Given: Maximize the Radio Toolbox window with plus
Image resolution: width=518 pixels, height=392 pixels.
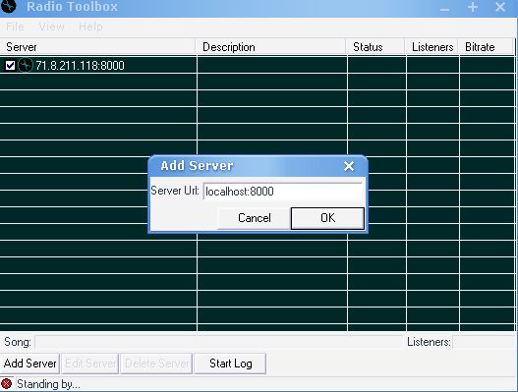Looking at the screenshot, I should 473,7.
